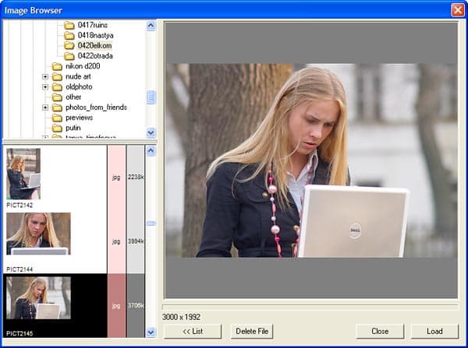
Task: Click the thumbnail list scroll down arrow
Action: point(151,332)
